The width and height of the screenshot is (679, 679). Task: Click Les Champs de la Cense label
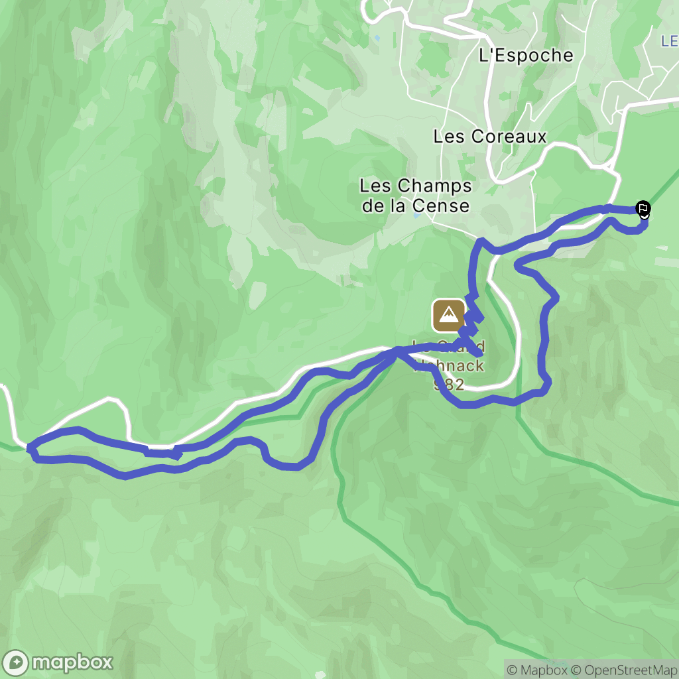416,196
